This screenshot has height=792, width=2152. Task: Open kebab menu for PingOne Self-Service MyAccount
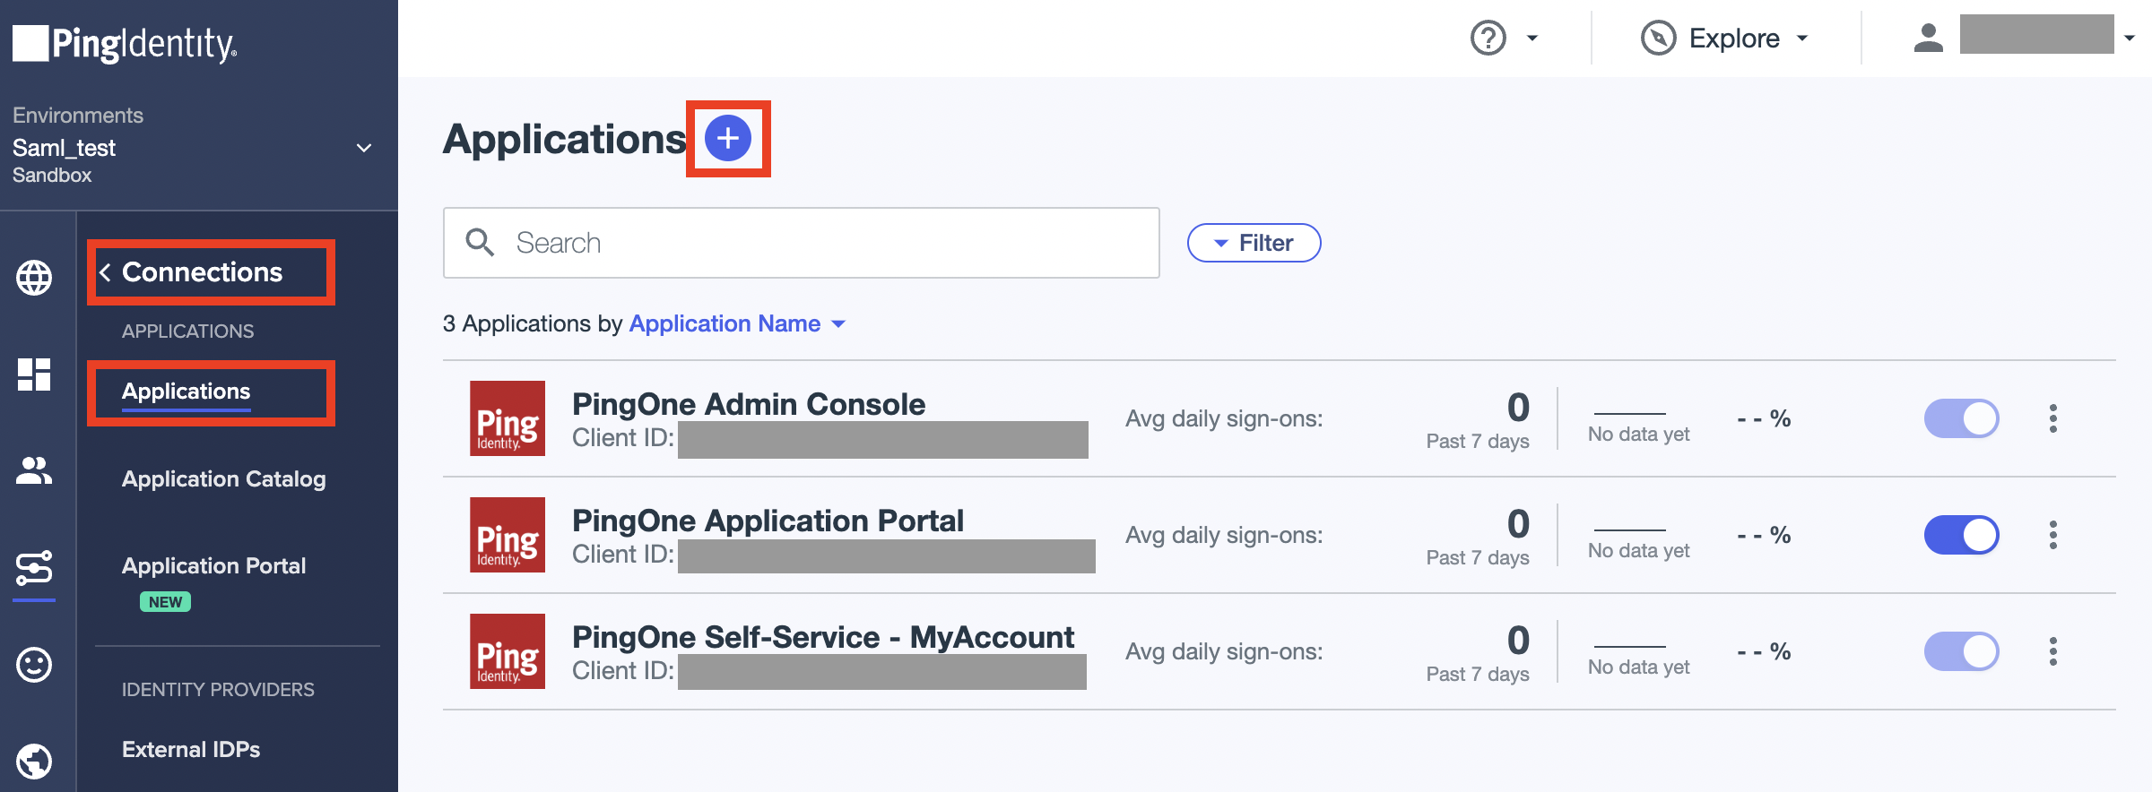pos(2053,651)
